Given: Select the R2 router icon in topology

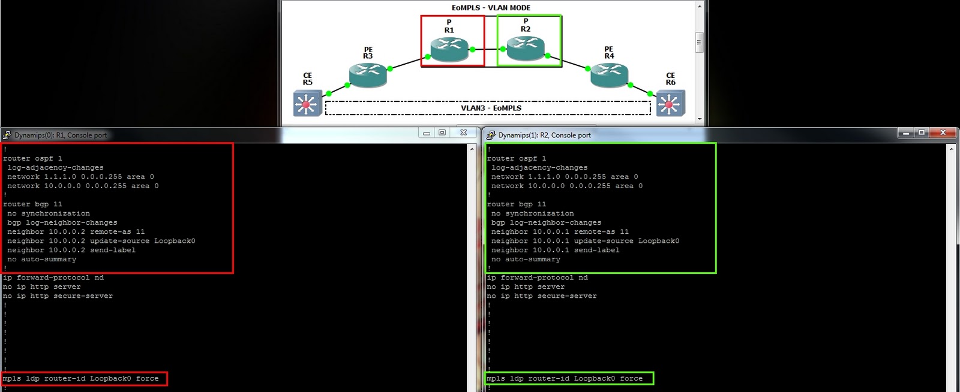Looking at the screenshot, I should click(526, 49).
